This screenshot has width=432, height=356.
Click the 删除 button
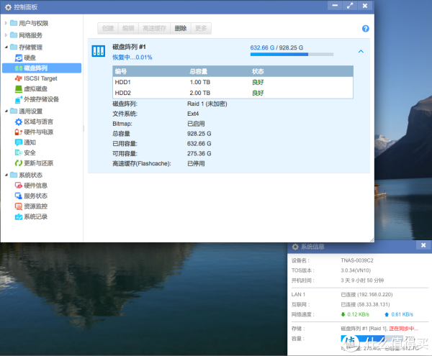coord(180,28)
